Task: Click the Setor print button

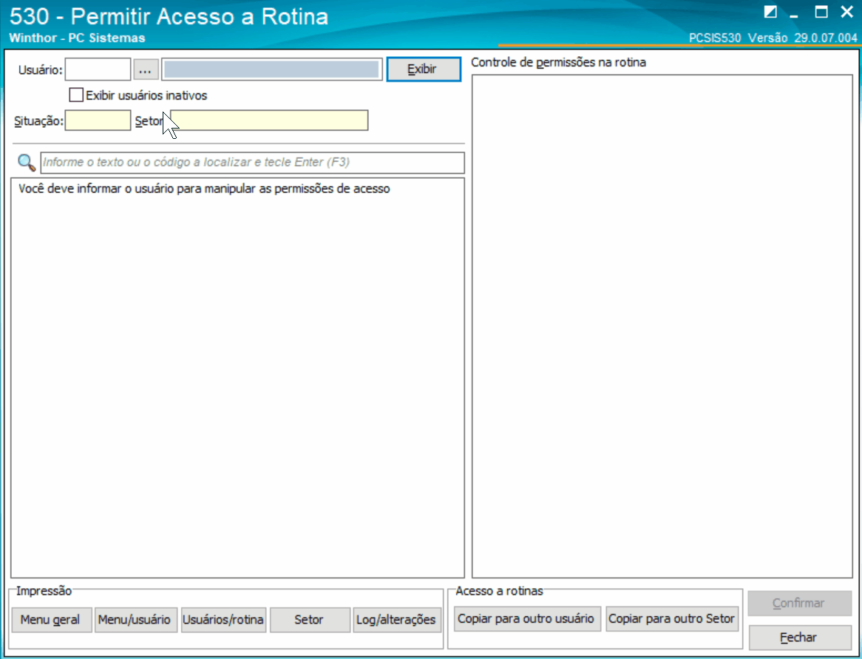Action: tap(310, 620)
